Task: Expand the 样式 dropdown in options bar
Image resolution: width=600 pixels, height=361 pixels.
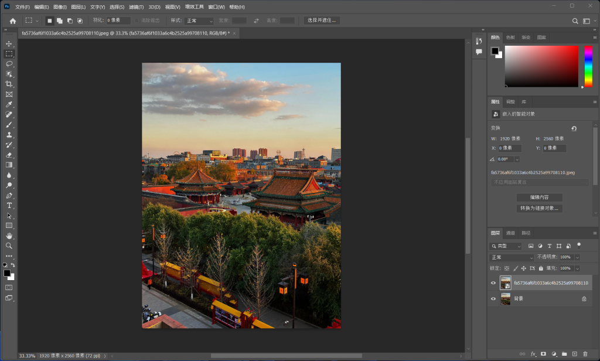Action: 199,21
